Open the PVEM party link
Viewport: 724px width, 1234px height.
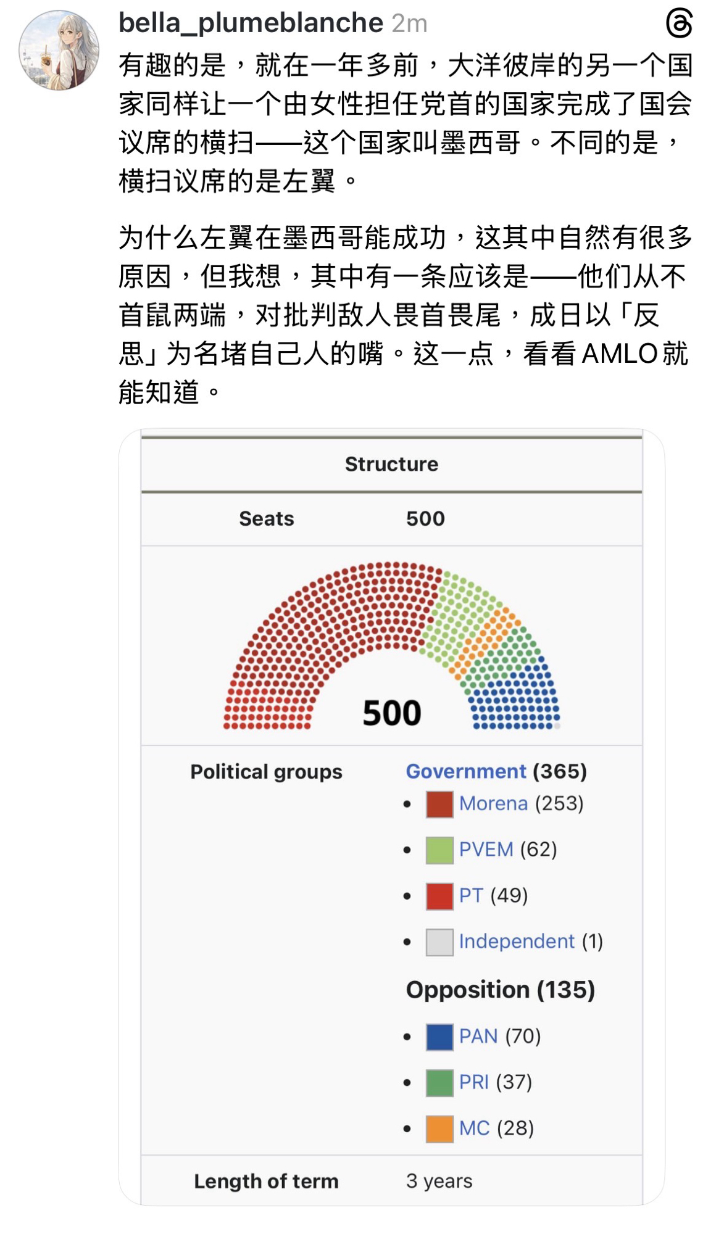tap(486, 850)
